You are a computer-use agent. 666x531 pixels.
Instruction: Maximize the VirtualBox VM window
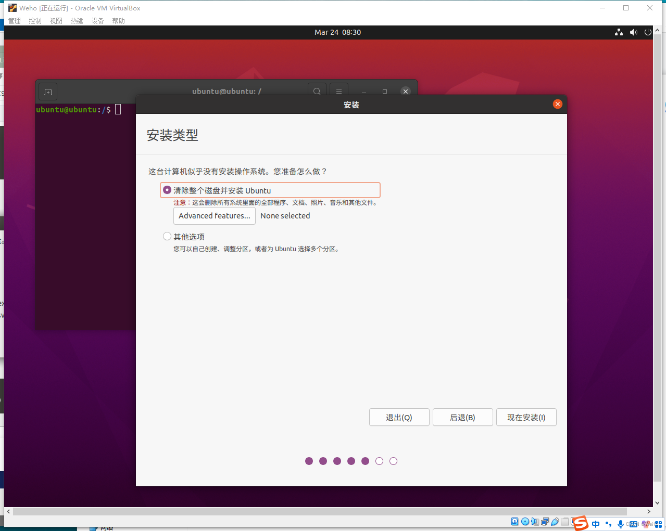coord(626,8)
